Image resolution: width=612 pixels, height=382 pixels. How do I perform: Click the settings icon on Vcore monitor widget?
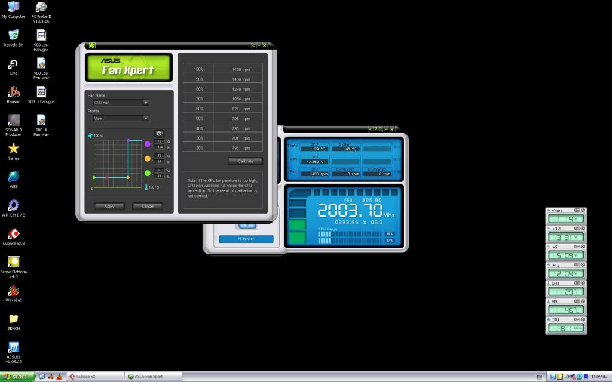click(x=577, y=211)
